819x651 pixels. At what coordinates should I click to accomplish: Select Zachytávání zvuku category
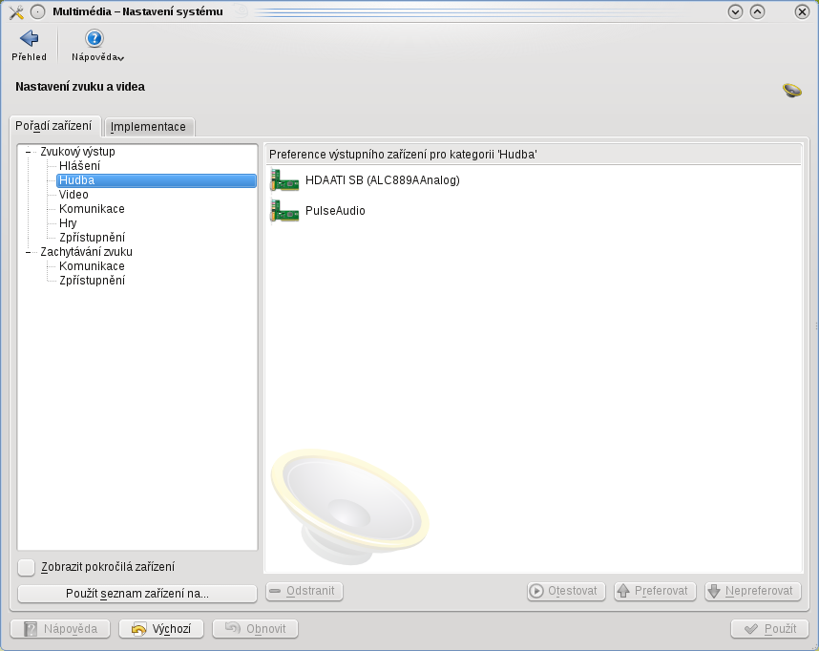(86, 252)
